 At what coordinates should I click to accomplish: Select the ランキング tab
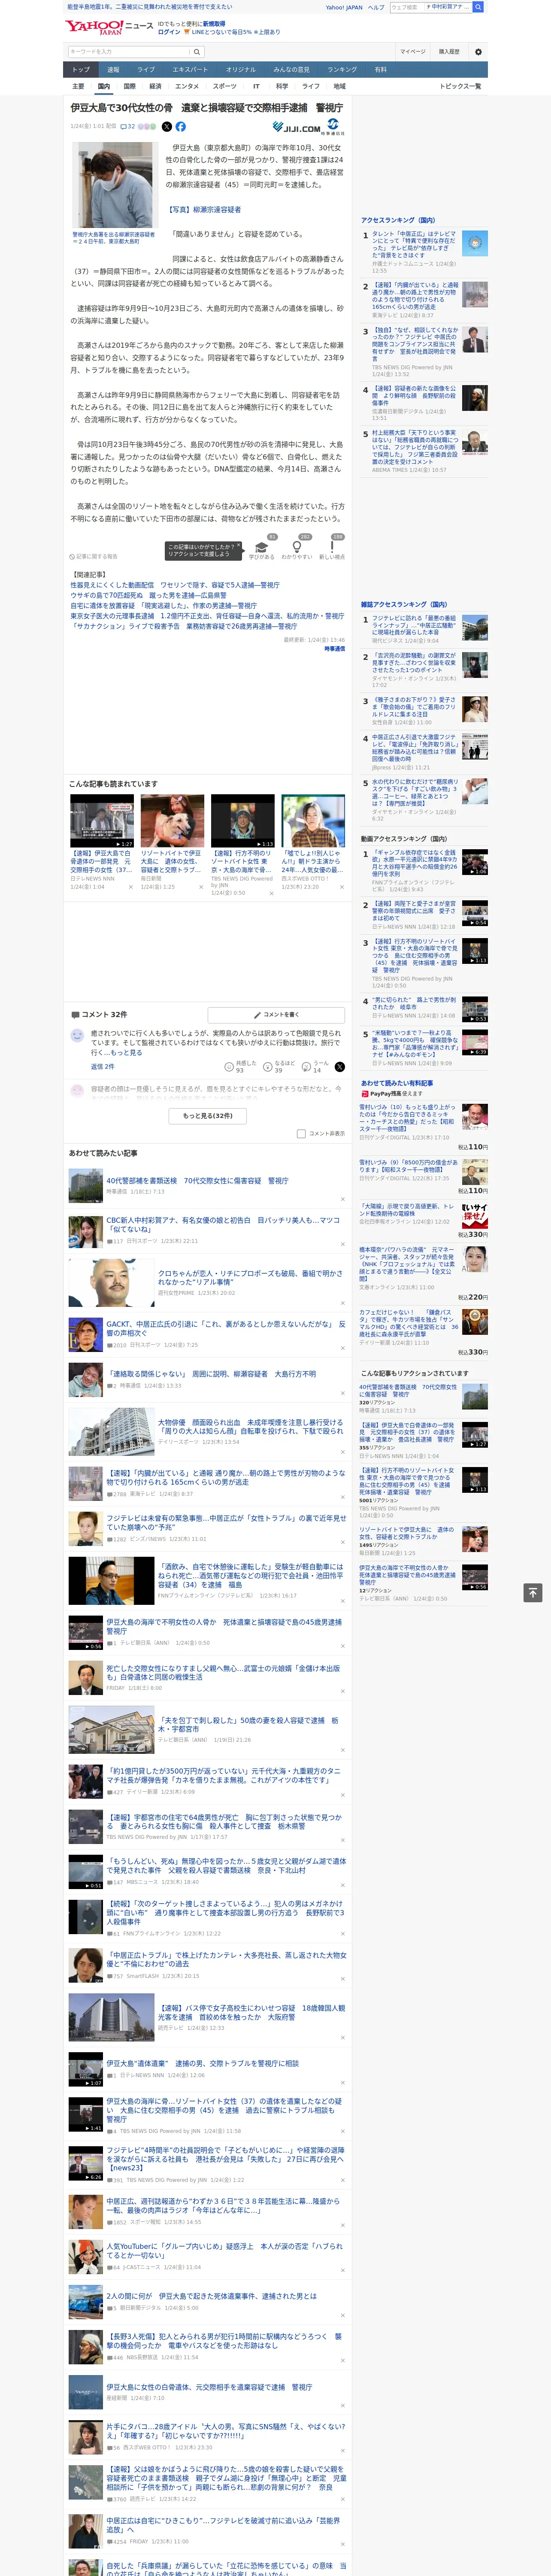342,69
